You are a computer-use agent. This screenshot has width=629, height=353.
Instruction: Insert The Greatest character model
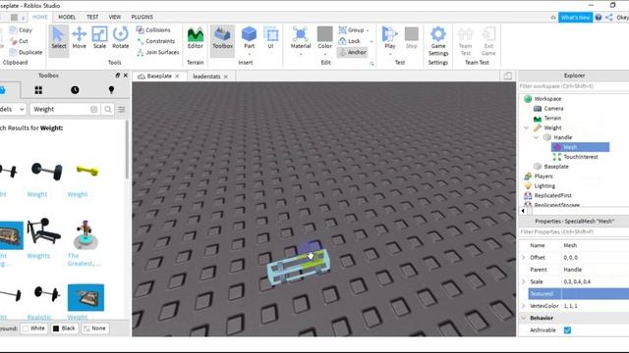86,235
